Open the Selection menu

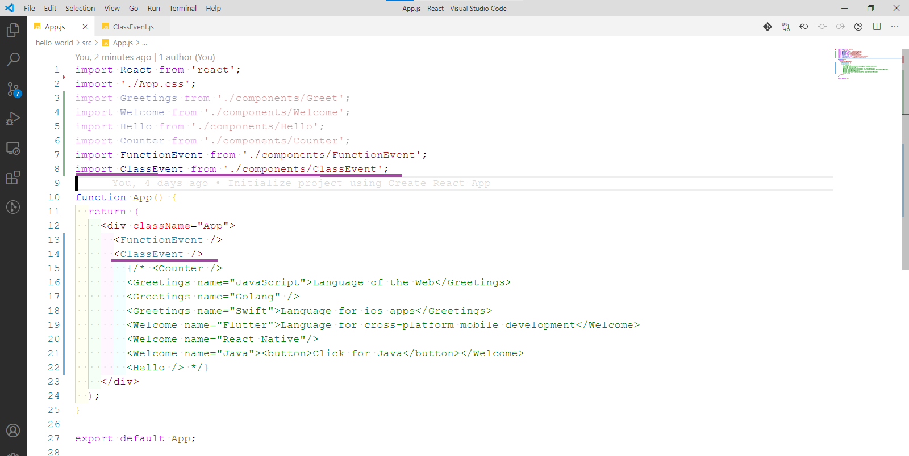[80, 8]
